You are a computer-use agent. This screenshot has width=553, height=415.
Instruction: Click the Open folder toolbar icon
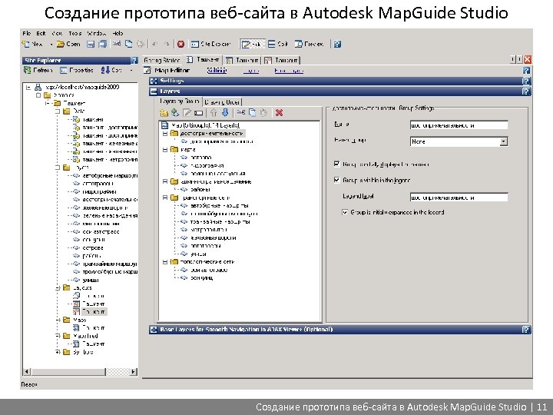click(61, 44)
